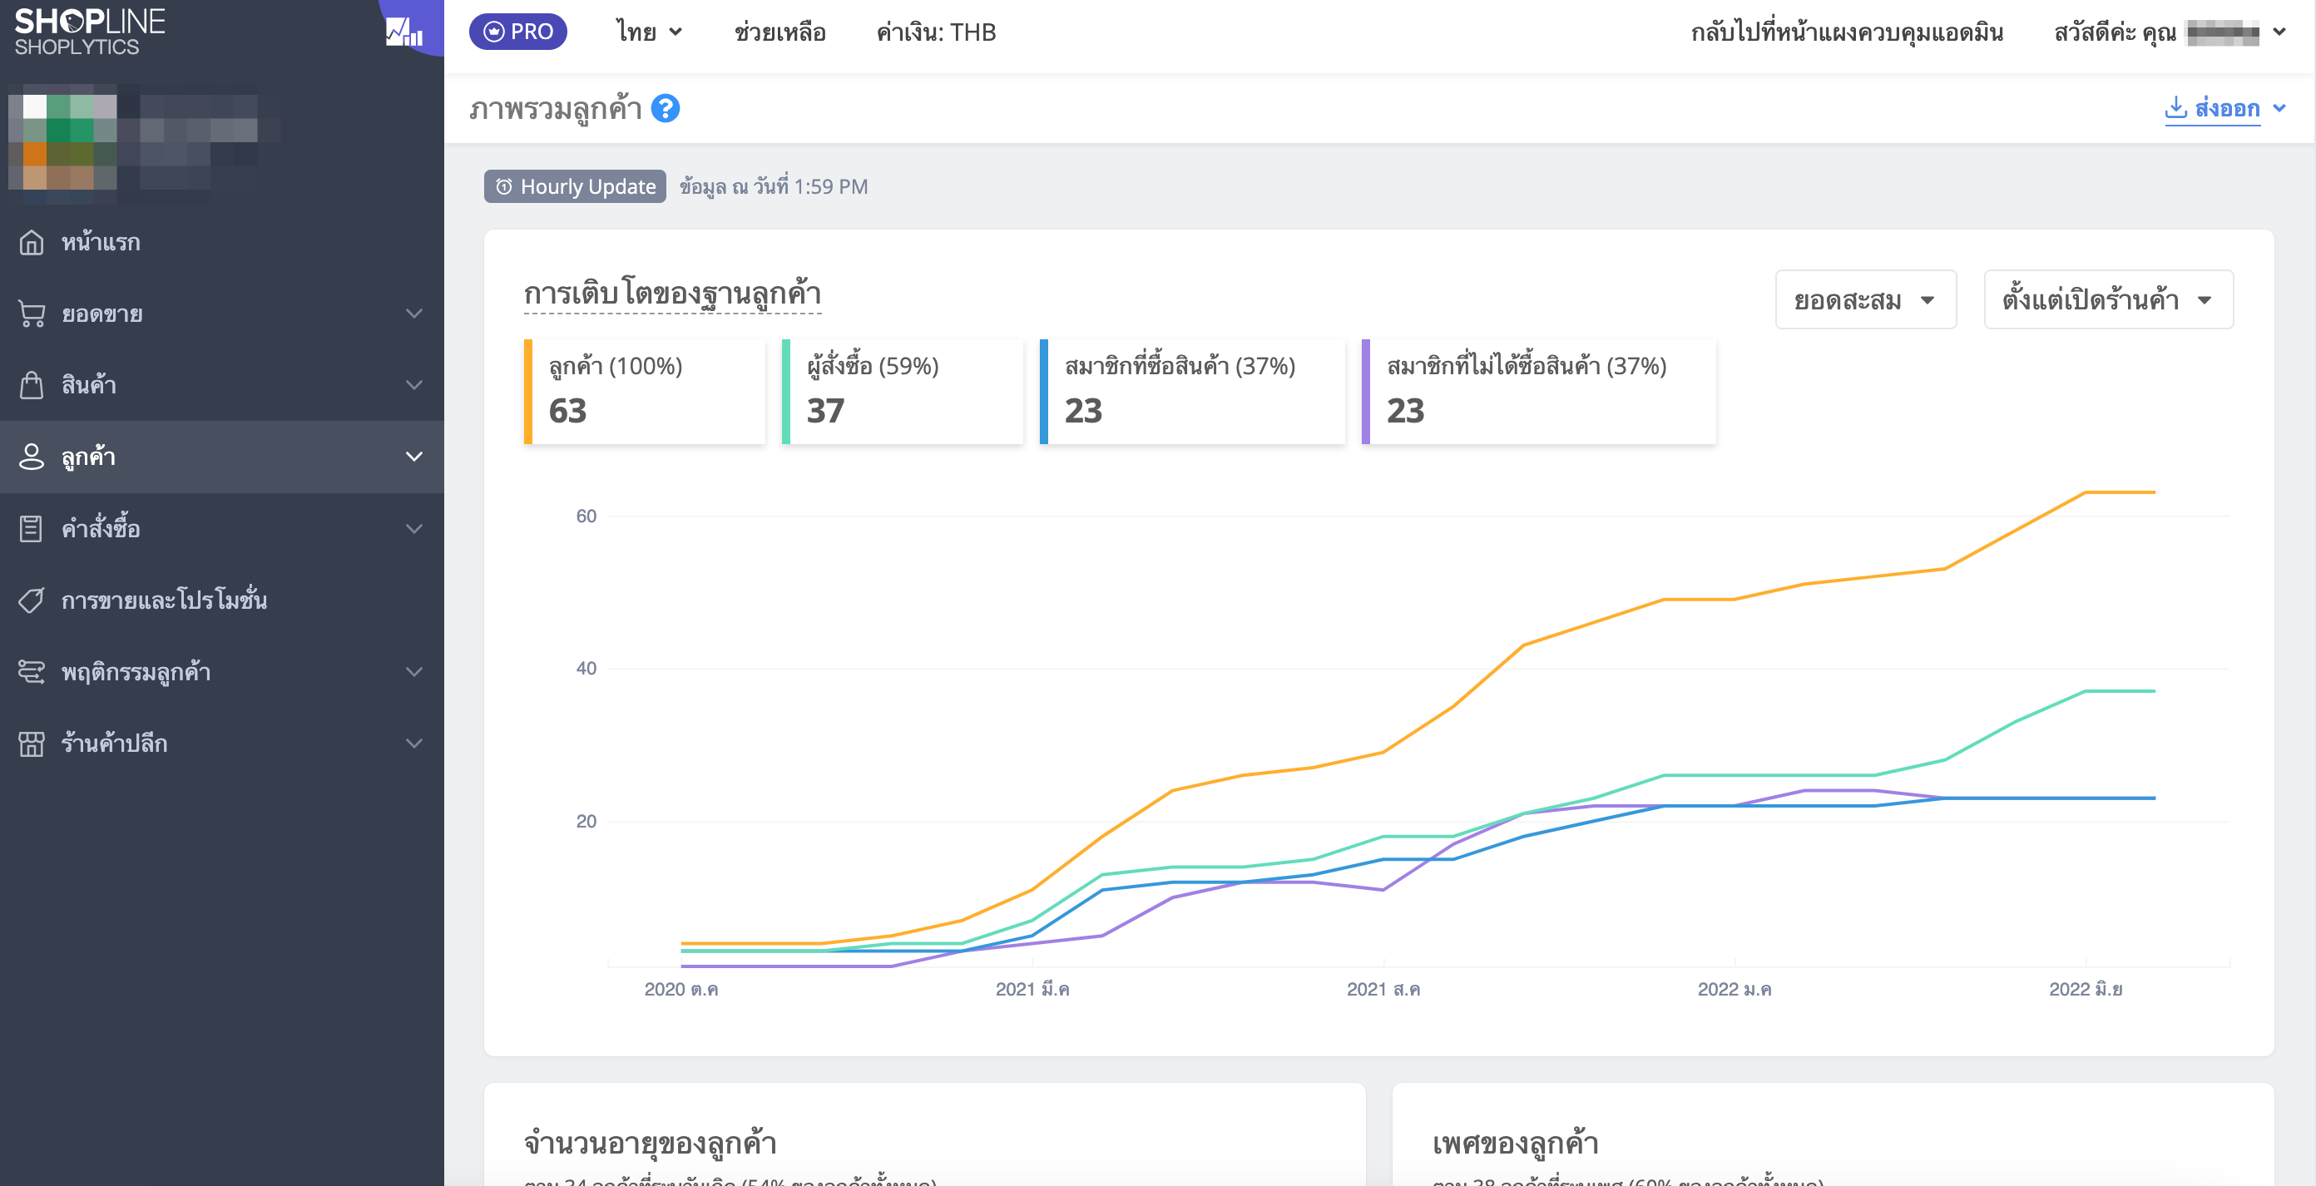
Task: Click the Hourly Update badge
Action: 575,186
